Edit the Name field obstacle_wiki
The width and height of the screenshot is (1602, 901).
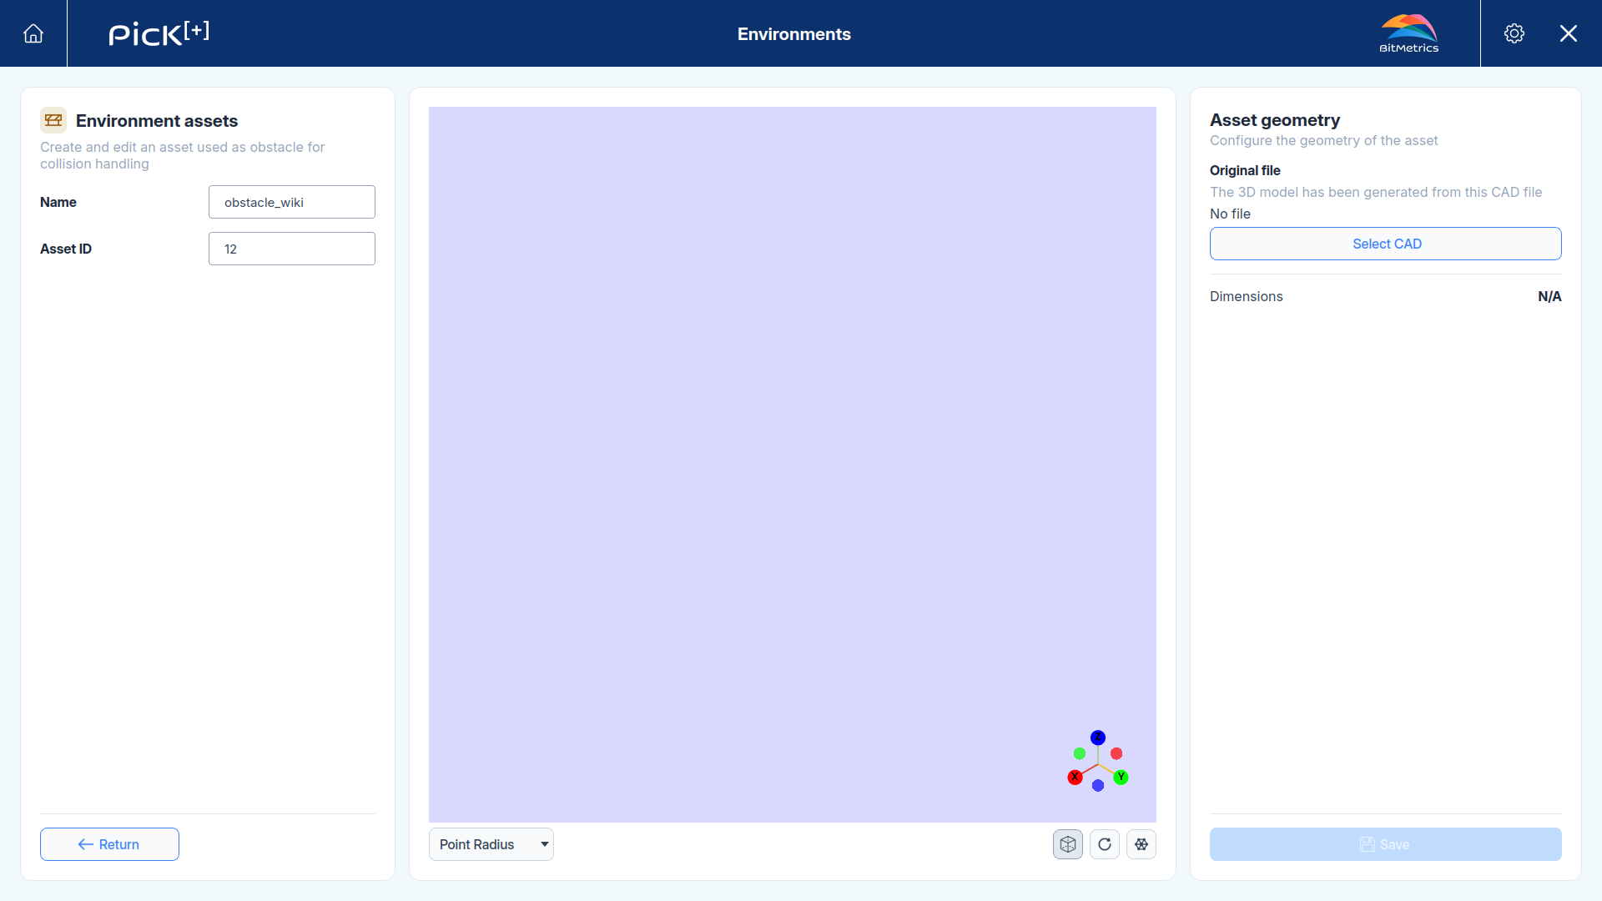292,202
